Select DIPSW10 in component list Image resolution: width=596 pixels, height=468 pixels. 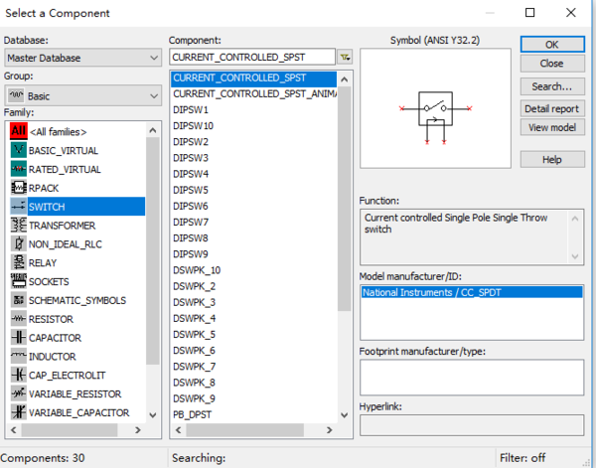tap(254, 125)
